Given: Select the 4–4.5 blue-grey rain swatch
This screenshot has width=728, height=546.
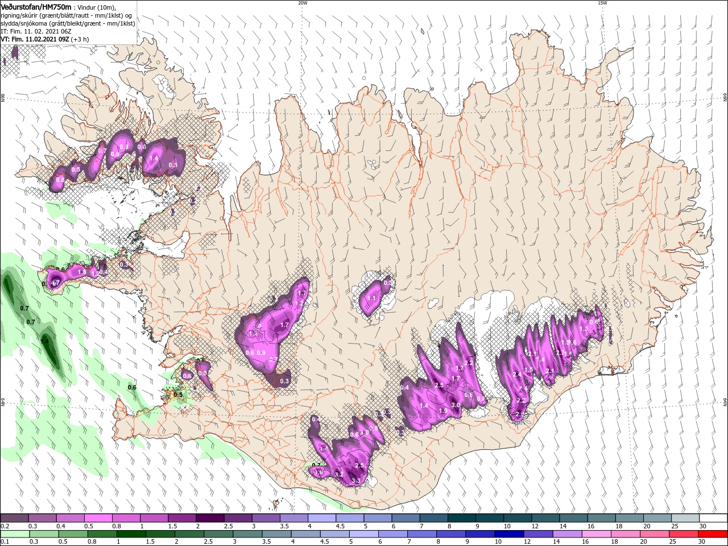Looking at the screenshot, I should [x=305, y=533].
